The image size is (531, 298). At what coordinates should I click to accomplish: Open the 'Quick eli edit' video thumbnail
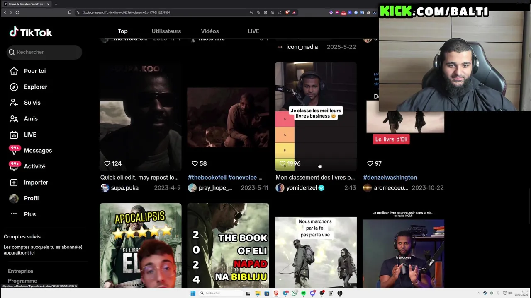(x=140, y=117)
